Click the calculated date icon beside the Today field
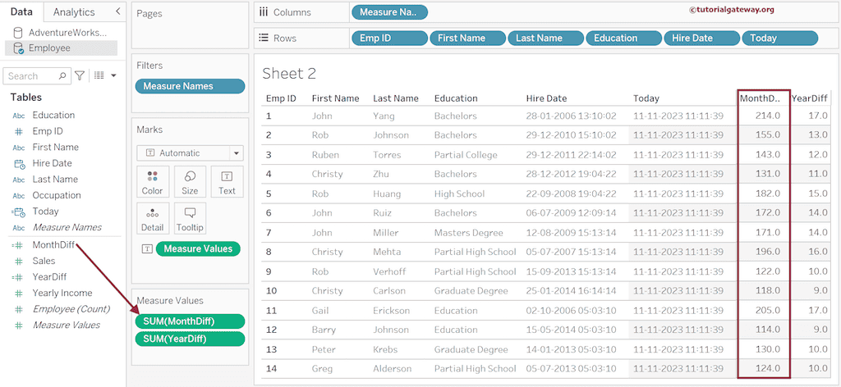 click(18, 212)
